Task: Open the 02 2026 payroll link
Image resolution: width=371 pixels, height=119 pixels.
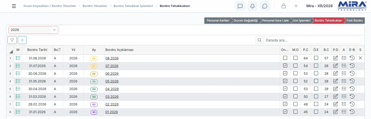Action: 112,104
